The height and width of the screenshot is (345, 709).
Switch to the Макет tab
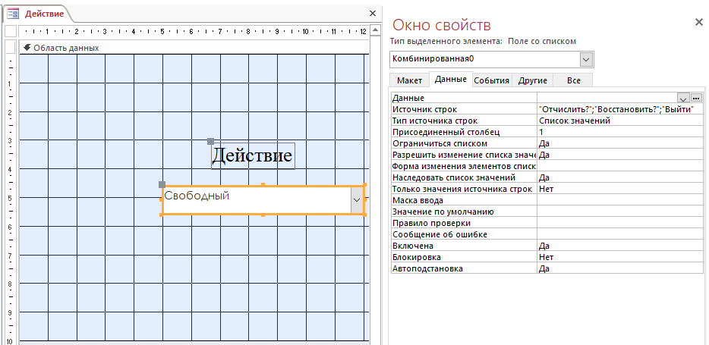point(409,80)
